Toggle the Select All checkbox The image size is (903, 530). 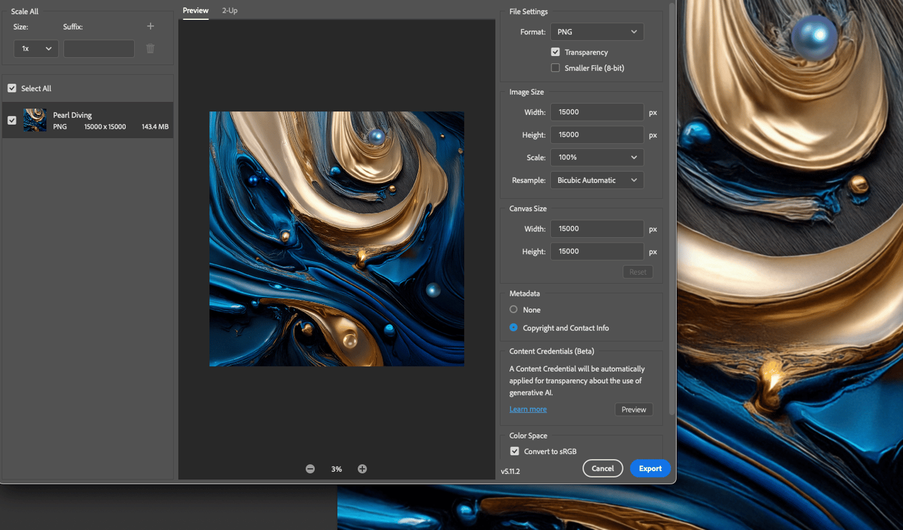tap(12, 88)
